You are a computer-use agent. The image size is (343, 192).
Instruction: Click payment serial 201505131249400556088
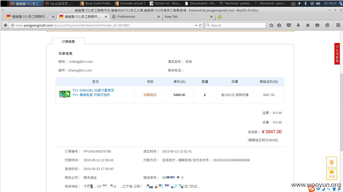(231, 160)
